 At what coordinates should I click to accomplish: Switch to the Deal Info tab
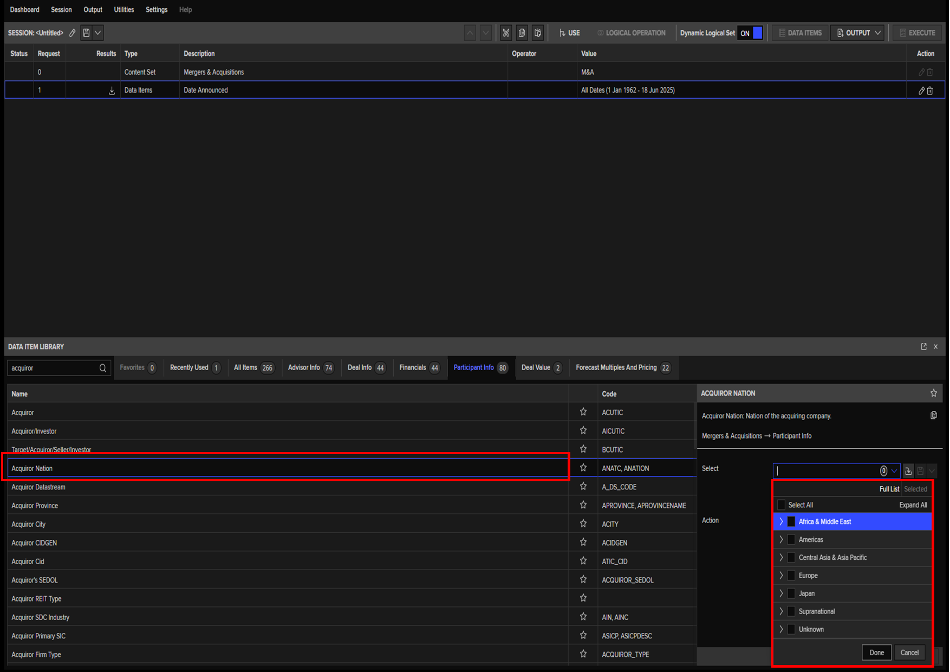[366, 368]
